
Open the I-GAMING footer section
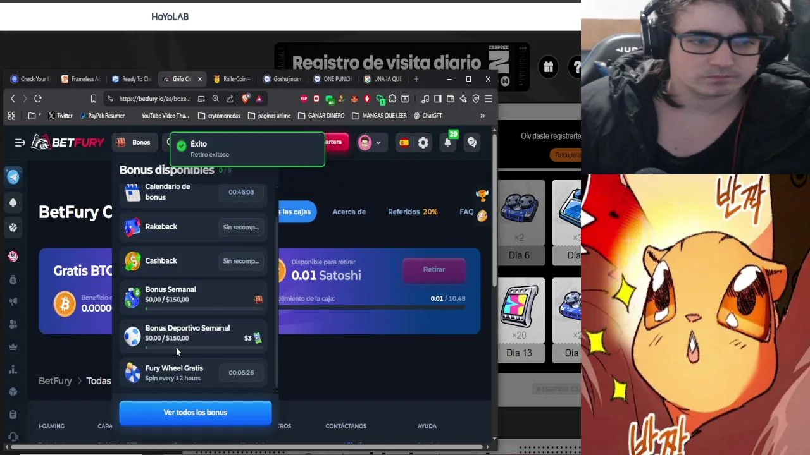point(51,427)
